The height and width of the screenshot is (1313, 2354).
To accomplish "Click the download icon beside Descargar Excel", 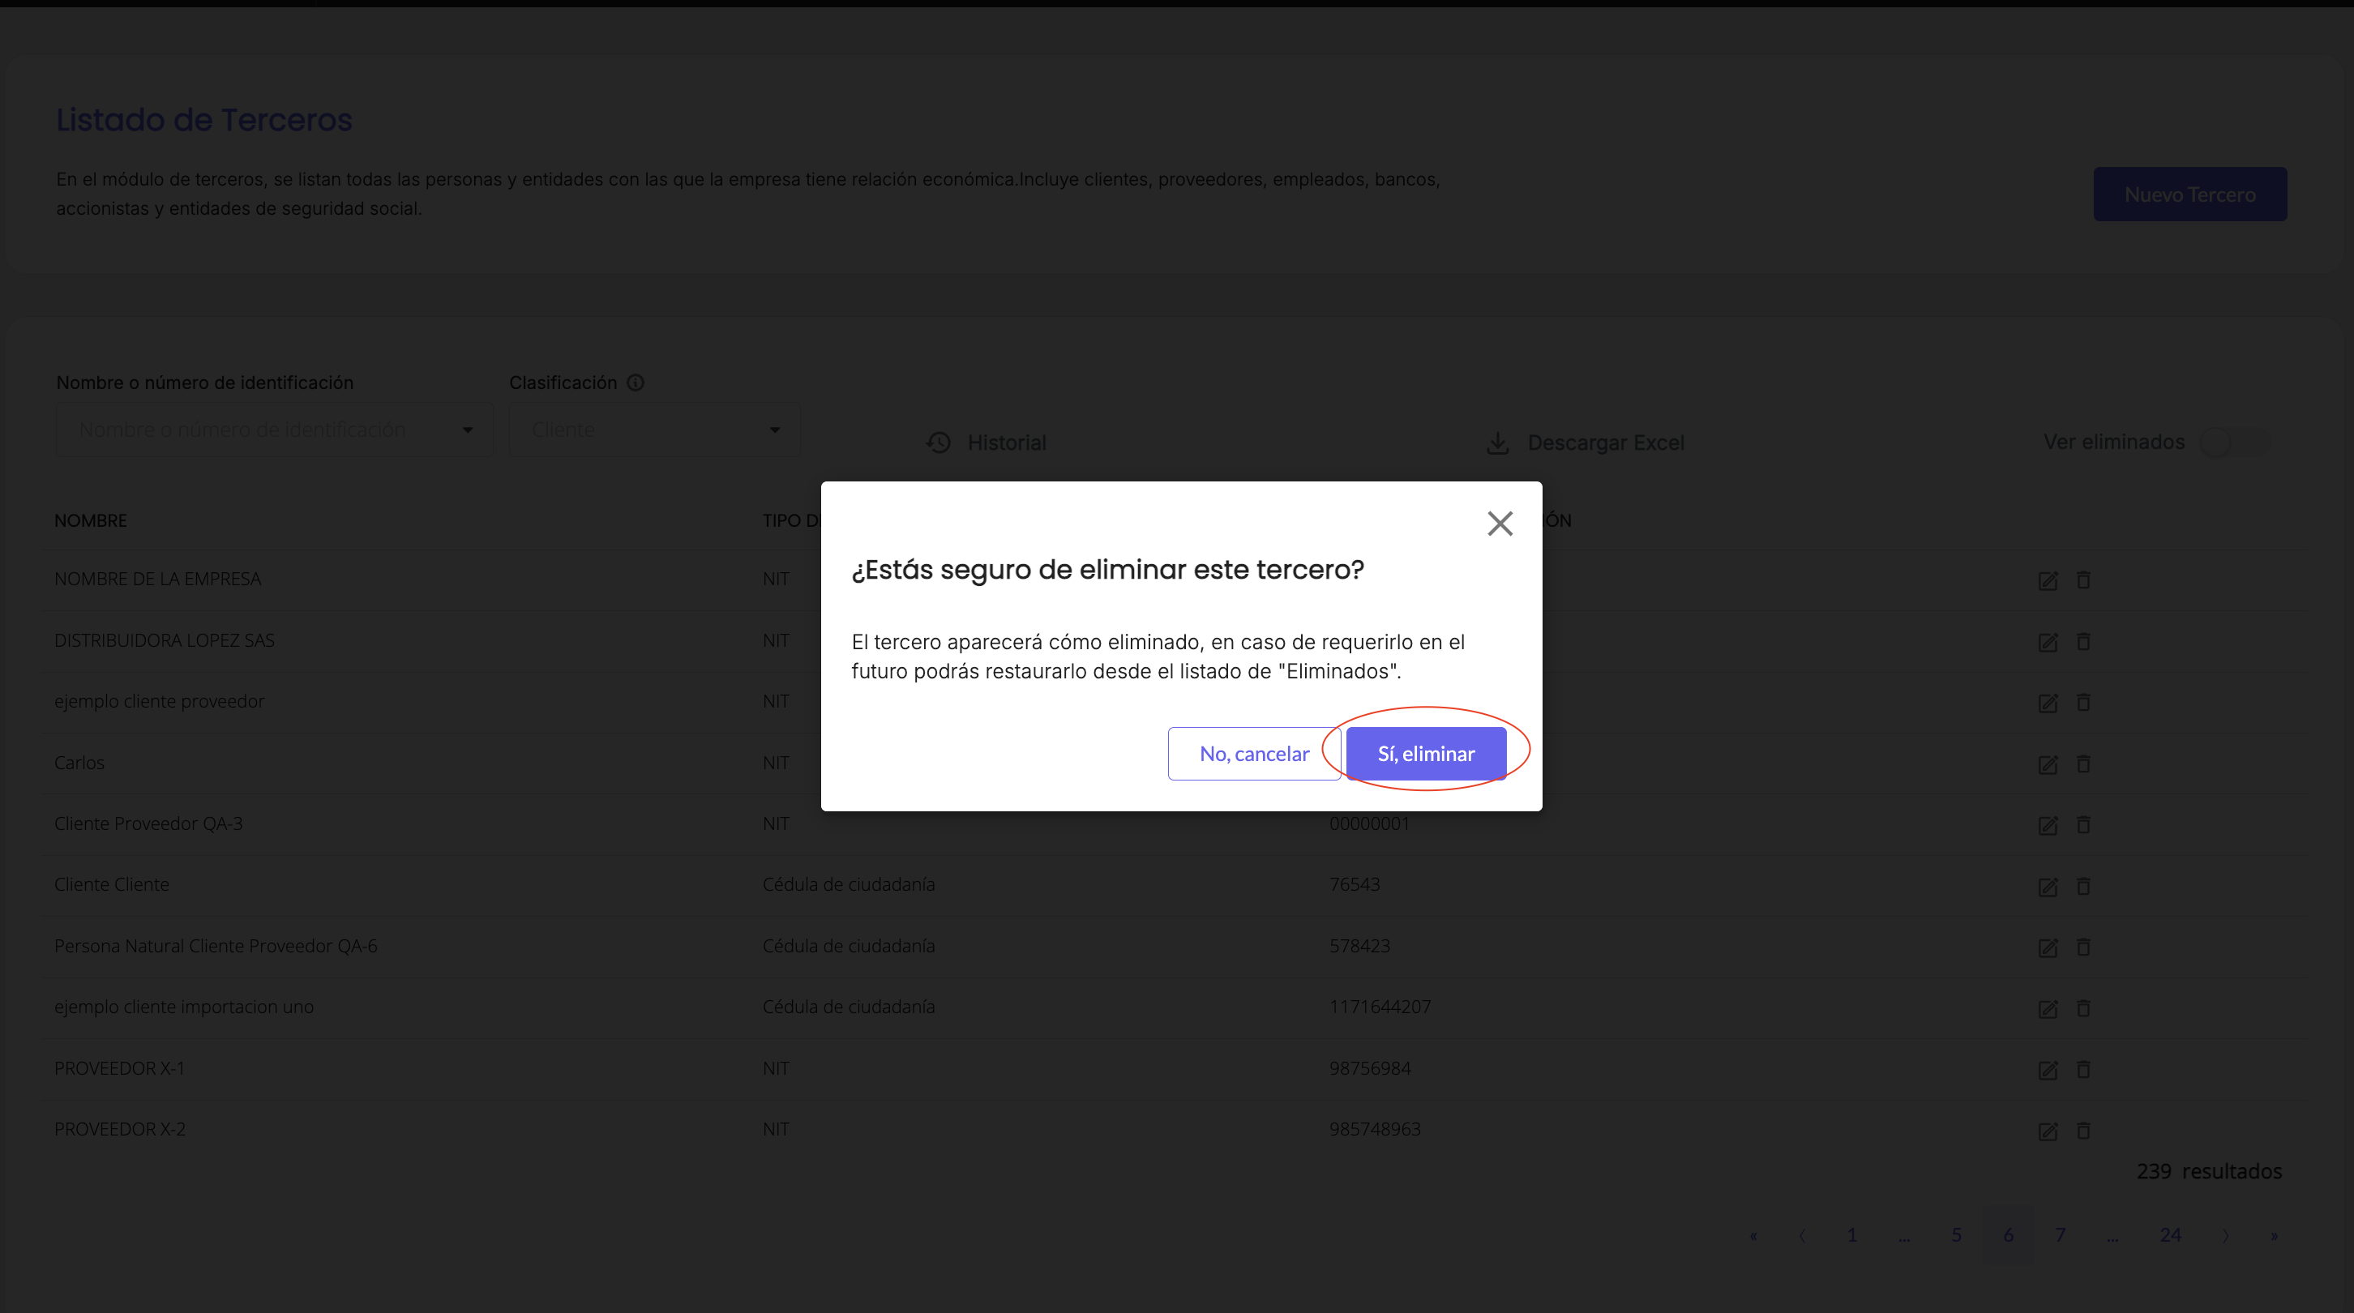I will 1497,443.
